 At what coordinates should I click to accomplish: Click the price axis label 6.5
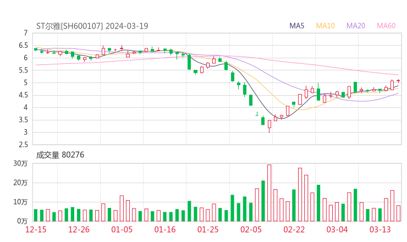click(23, 46)
